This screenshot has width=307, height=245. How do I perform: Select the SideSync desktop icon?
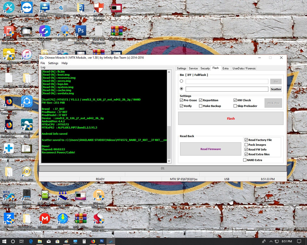[45, 33]
